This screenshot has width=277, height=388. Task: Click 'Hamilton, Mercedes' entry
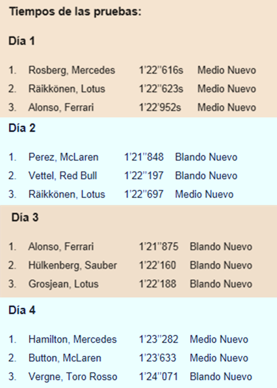point(72,339)
